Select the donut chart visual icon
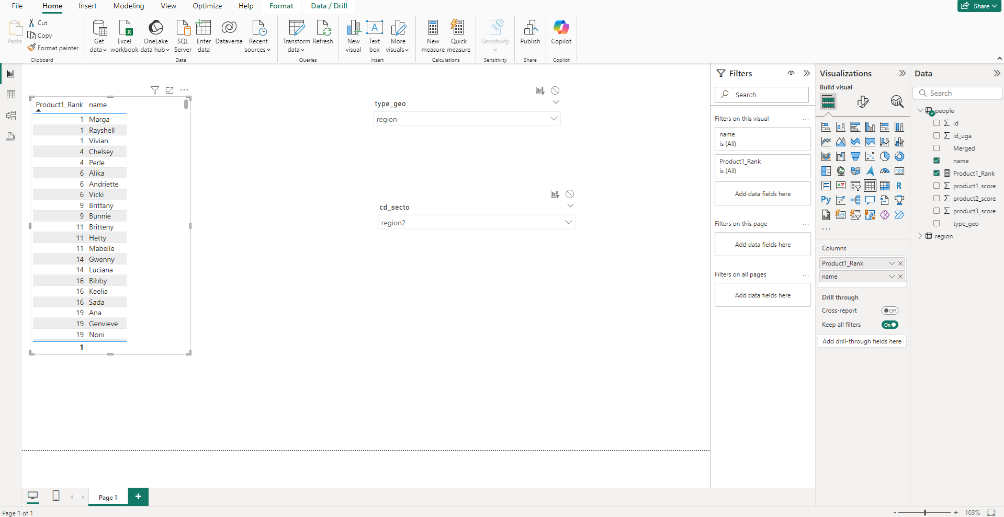Screen dimensions: 1004x517 899,156
